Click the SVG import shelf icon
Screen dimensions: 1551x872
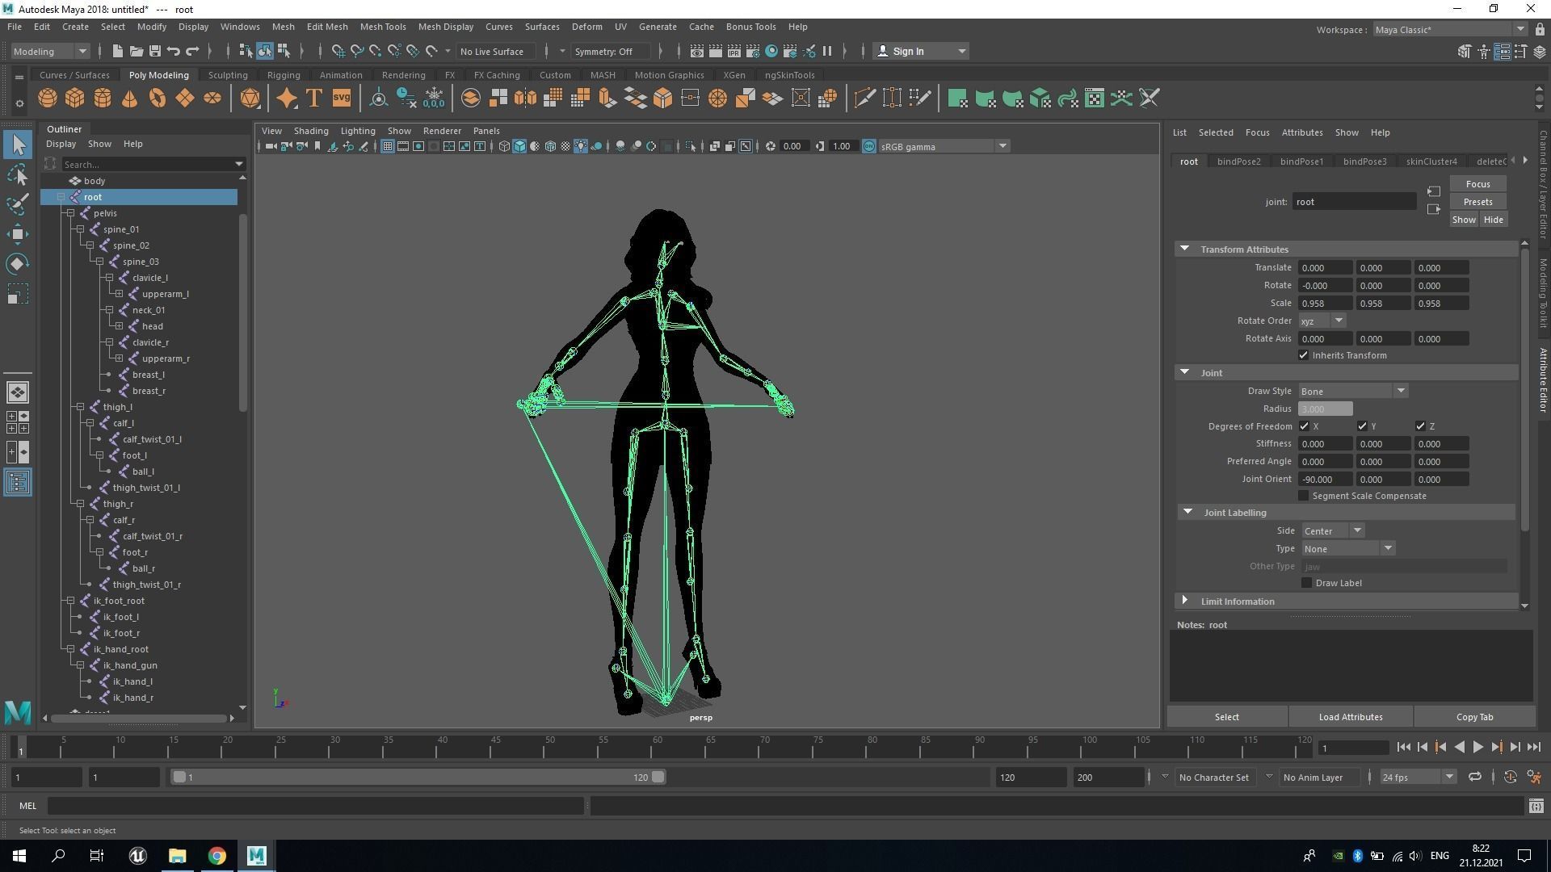point(342,99)
